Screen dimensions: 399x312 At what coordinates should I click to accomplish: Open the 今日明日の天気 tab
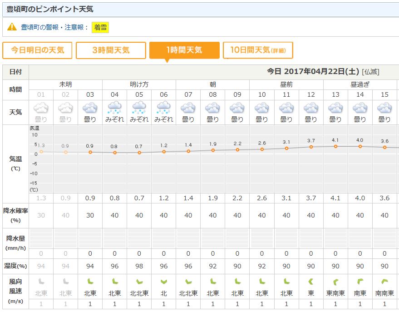tap(37, 50)
